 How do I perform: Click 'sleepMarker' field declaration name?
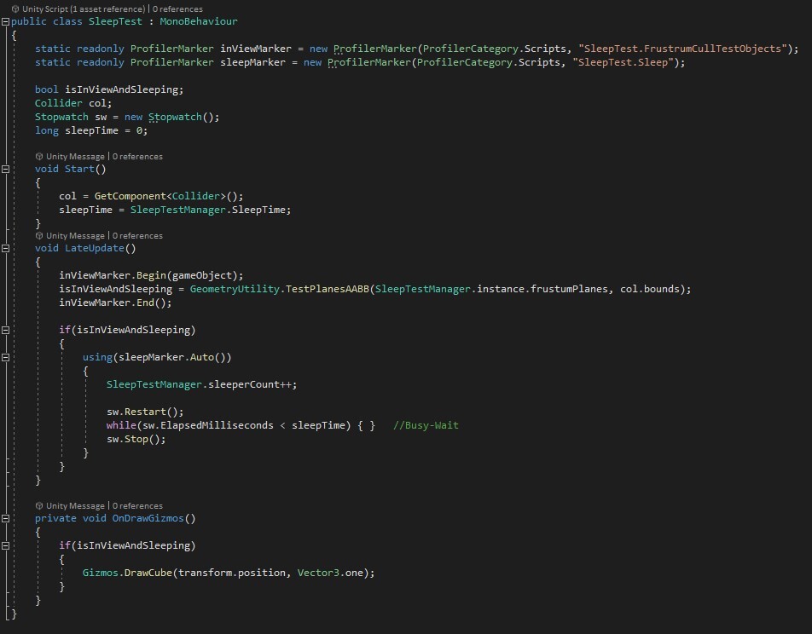click(x=252, y=62)
